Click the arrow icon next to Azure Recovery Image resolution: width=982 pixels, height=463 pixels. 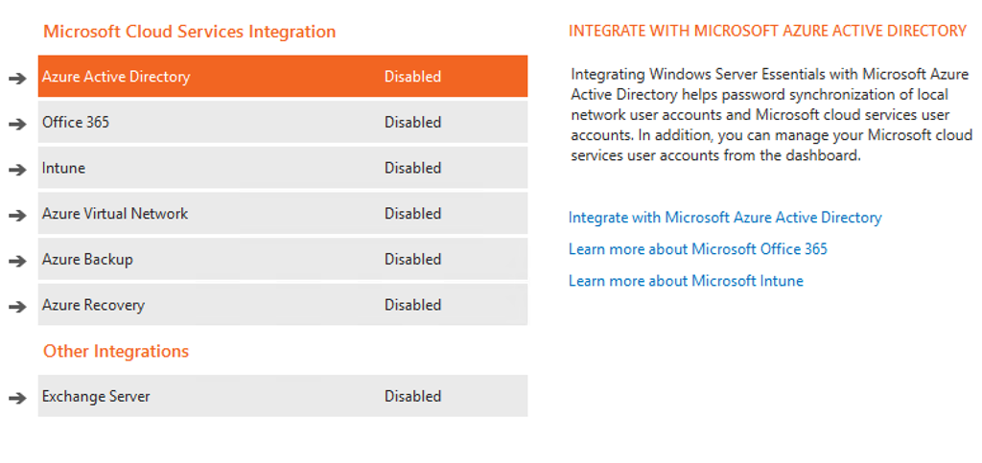tap(17, 307)
